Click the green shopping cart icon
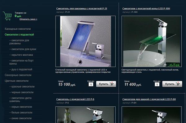The image size is (186, 123). tap(7, 16)
